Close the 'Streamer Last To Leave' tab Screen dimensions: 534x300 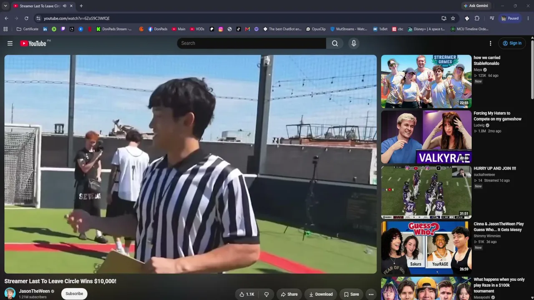click(71, 6)
